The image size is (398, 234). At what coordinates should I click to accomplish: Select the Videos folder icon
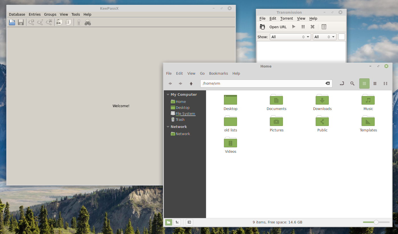pos(230,143)
